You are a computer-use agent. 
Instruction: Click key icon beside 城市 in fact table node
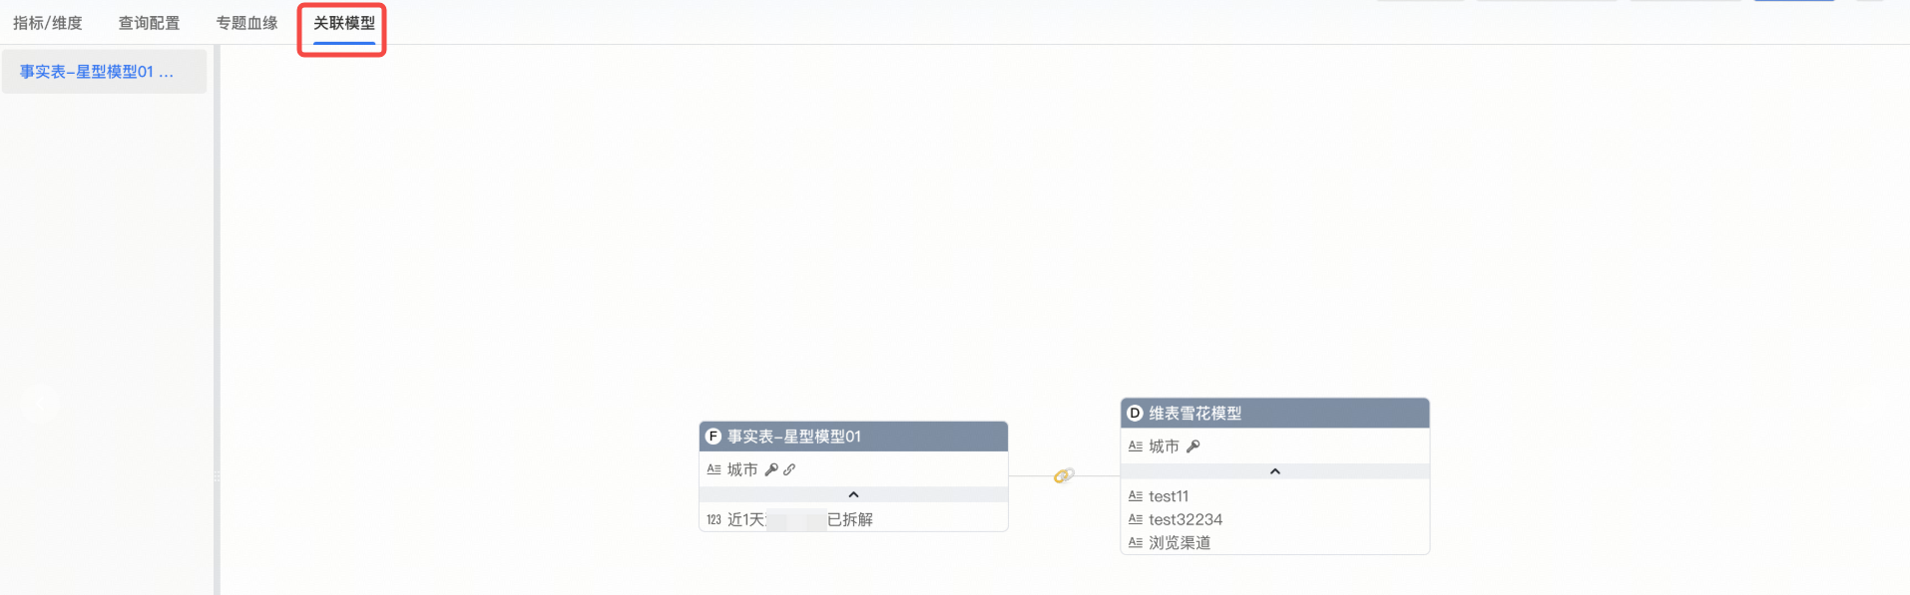point(771,469)
